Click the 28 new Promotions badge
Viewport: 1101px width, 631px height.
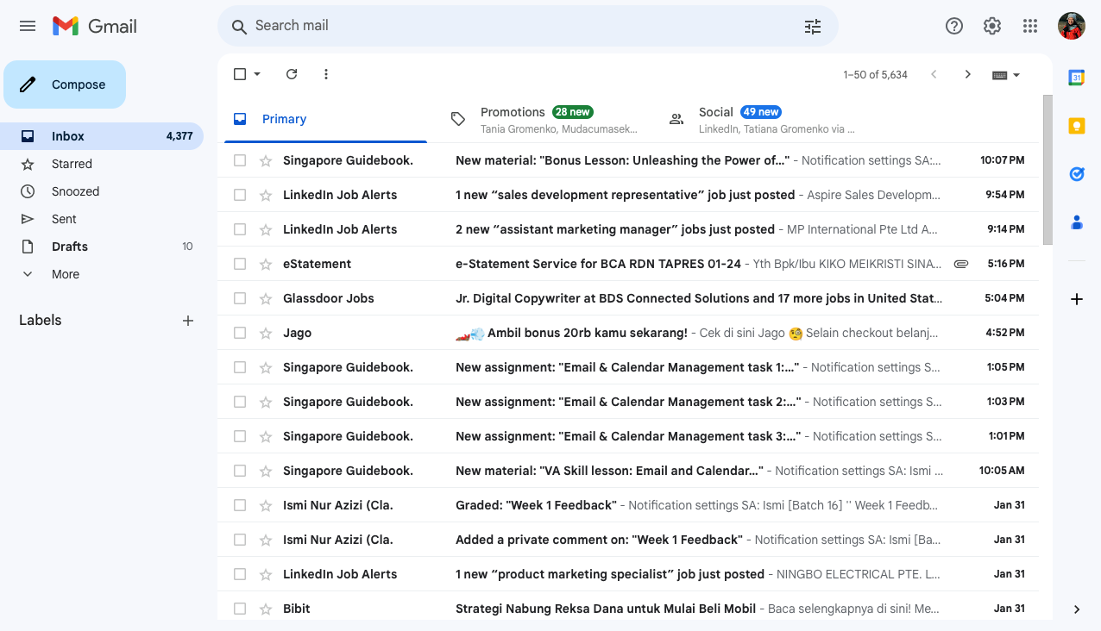click(573, 112)
